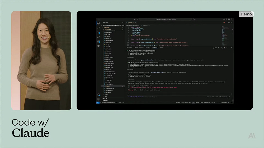Switch to the DEBUG CONSOLE tab
264x148 pixels.
click(139, 48)
